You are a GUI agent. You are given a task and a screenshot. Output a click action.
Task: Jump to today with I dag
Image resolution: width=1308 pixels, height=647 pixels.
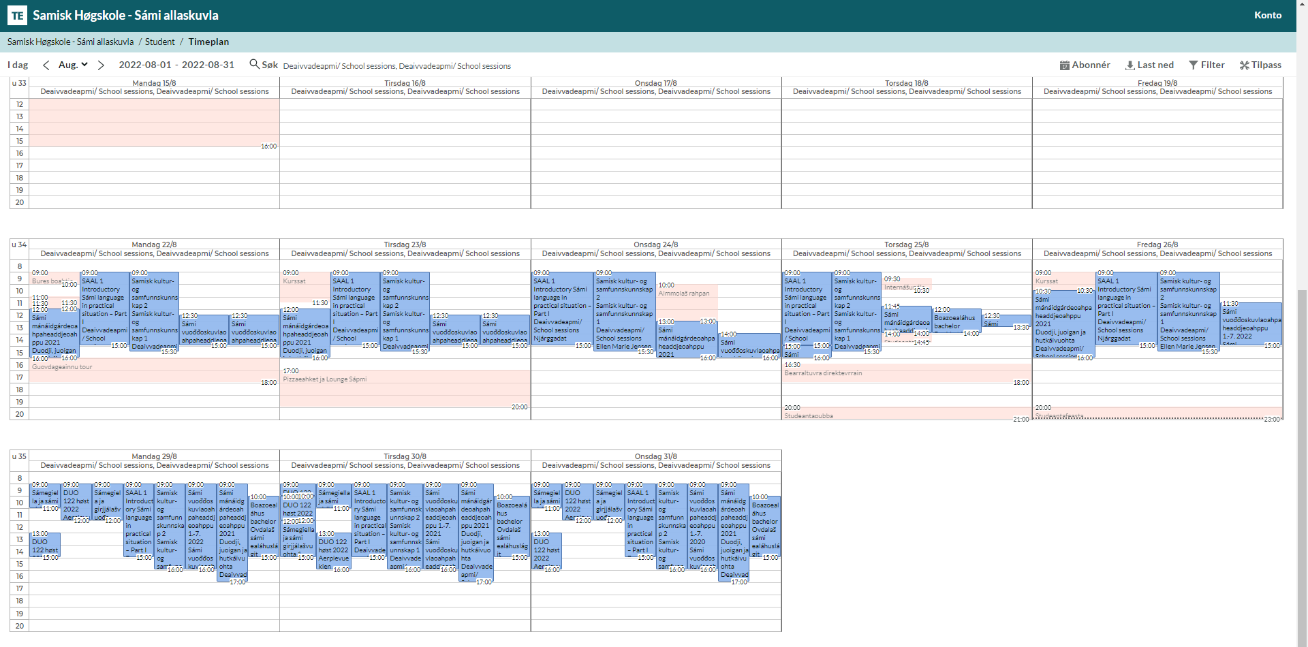pos(18,65)
